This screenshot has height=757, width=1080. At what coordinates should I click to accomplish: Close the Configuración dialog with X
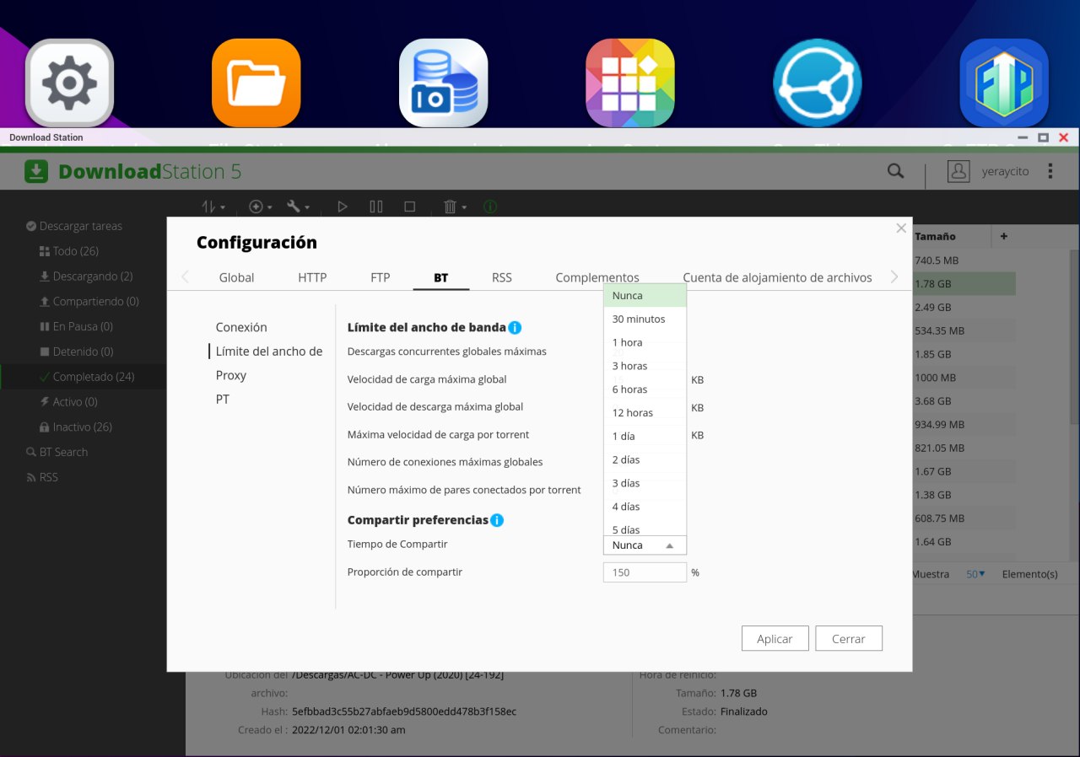pos(901,228)
